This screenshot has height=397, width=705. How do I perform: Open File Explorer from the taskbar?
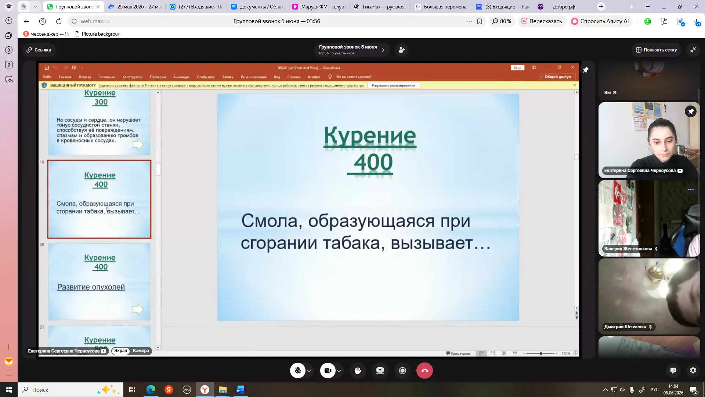(223, 390)
